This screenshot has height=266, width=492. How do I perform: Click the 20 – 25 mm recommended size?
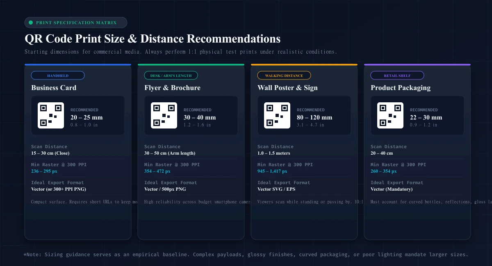point(87,117)
